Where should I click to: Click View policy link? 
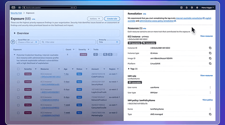tap(208, 100)
